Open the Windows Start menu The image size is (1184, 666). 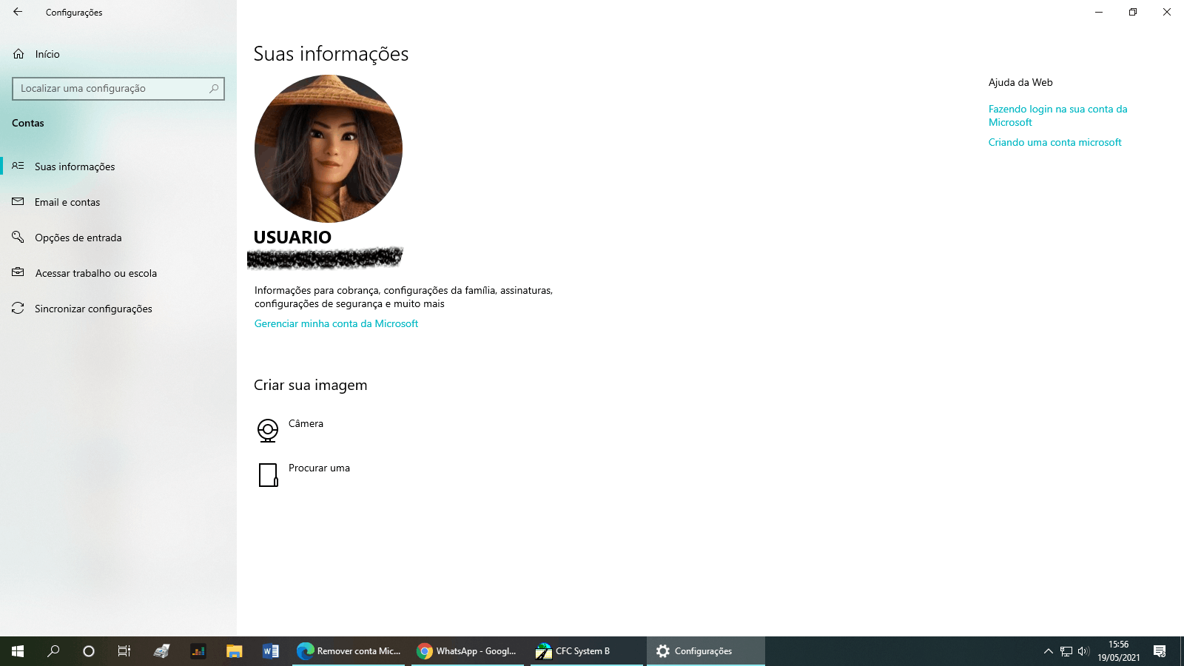18,651
